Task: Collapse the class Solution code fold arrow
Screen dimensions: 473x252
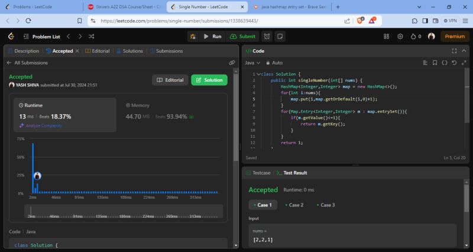Action: point(258,74)
